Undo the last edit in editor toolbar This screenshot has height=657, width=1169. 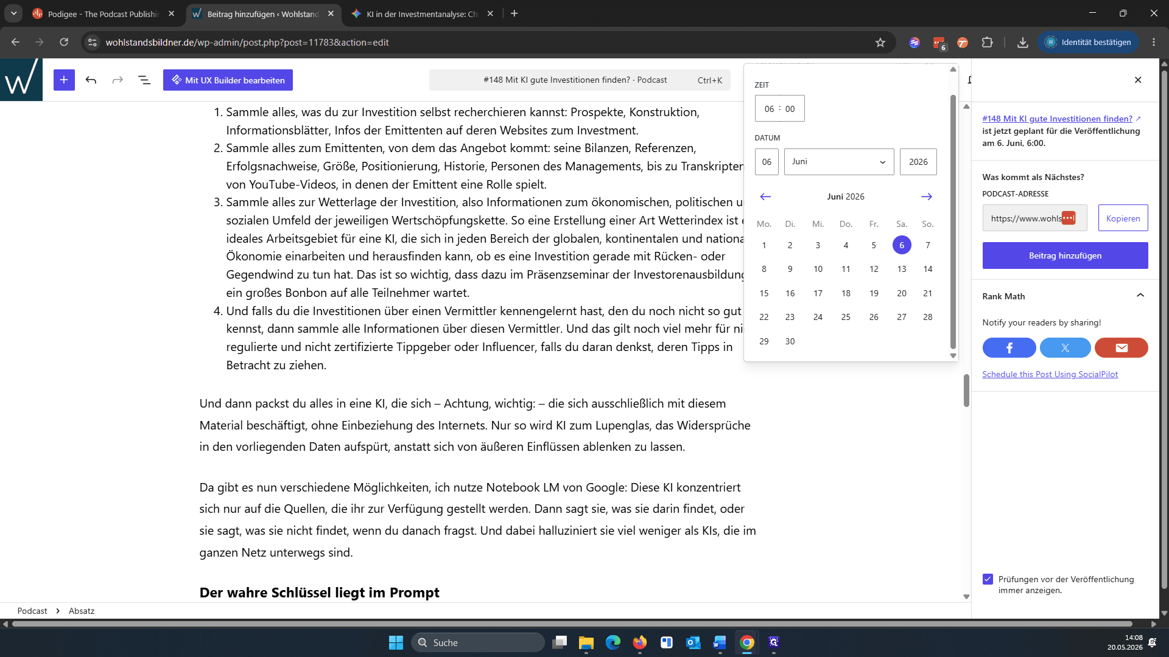[x=91, y=80]
